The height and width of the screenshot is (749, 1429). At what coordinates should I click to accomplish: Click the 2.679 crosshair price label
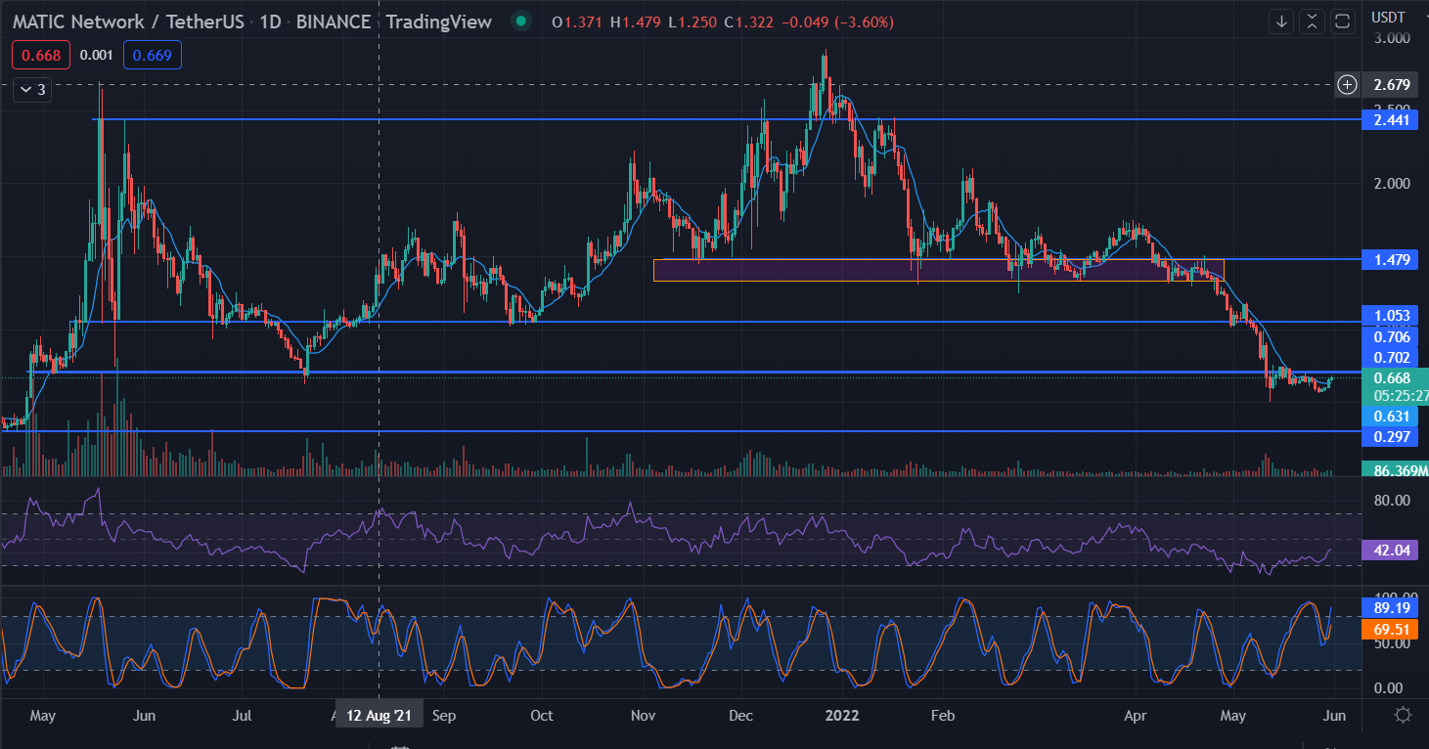click(x=1390, y=84)
